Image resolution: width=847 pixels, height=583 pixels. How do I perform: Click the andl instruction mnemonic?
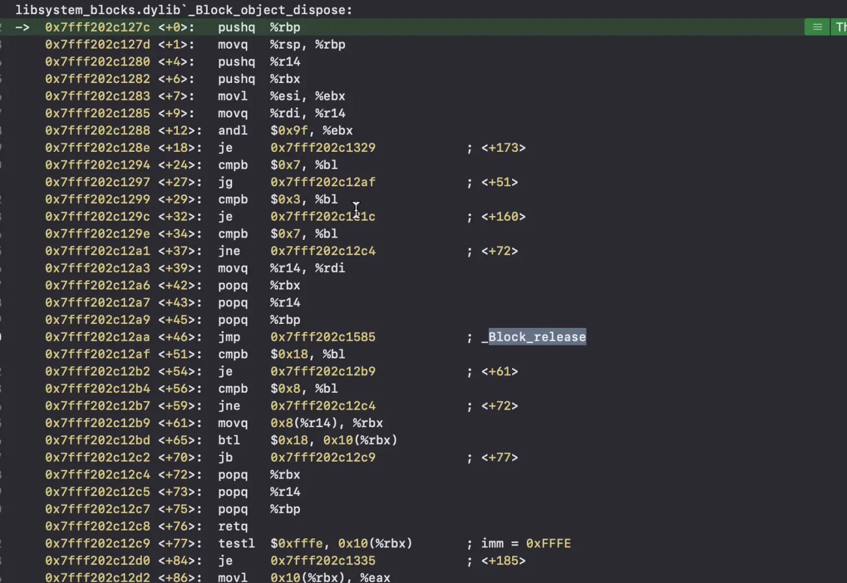point(233,130)
